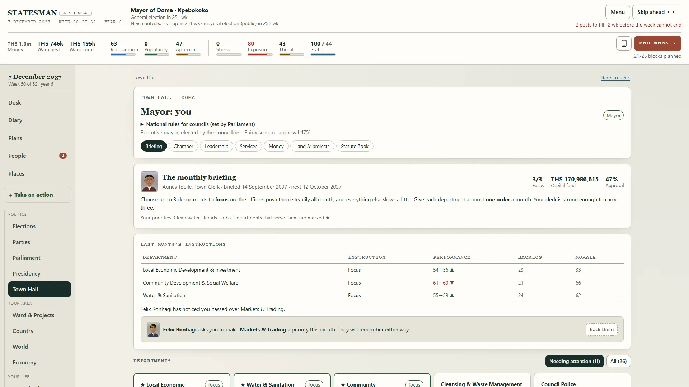
Task: Toggle focus on Water & Sanitation card
Action: pos(314,384)
